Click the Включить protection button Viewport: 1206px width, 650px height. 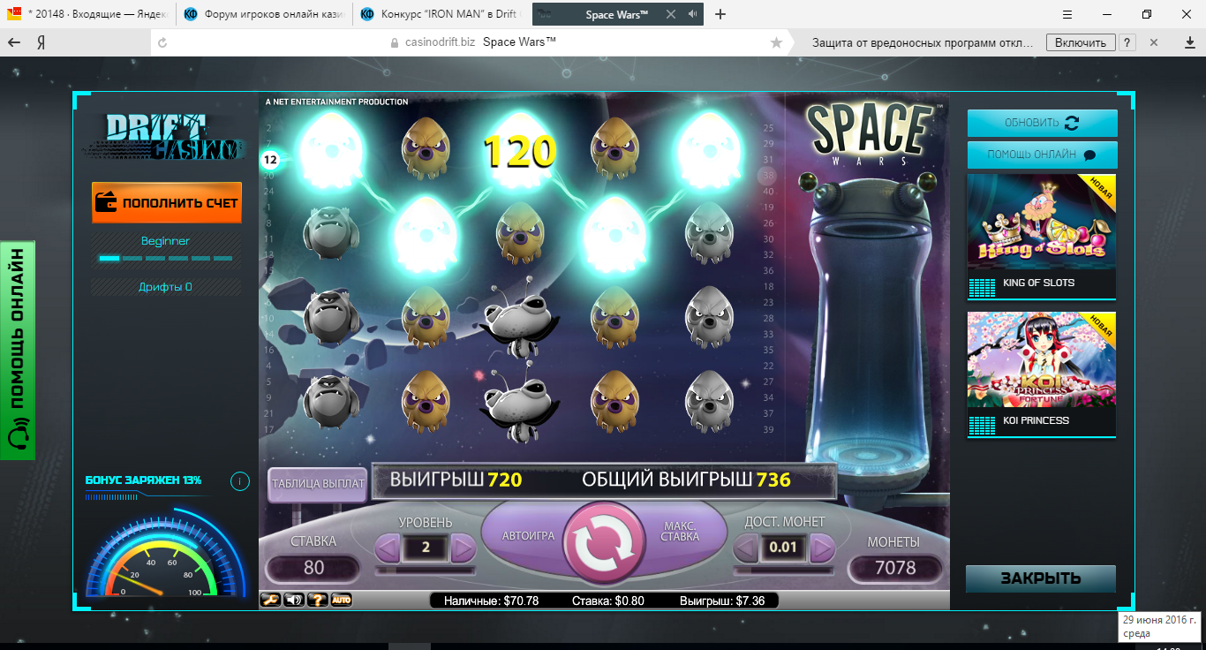point(1081,42)
